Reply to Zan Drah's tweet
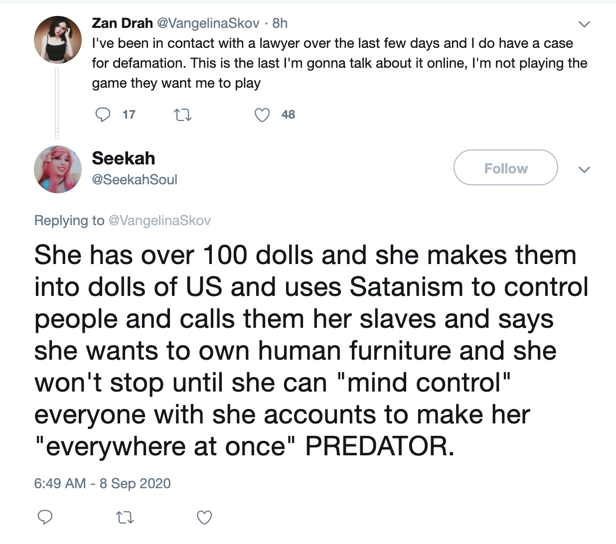 tap(103, 115)
